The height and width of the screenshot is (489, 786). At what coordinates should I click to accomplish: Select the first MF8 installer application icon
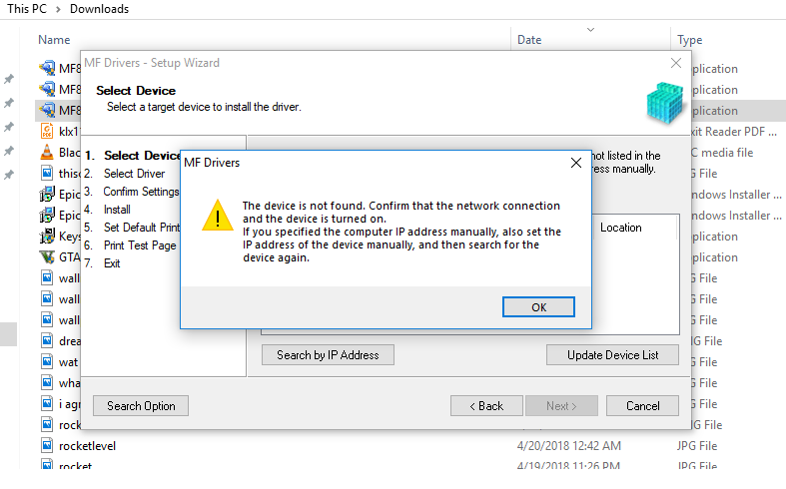pyautogui.click(x=47, y=68)
